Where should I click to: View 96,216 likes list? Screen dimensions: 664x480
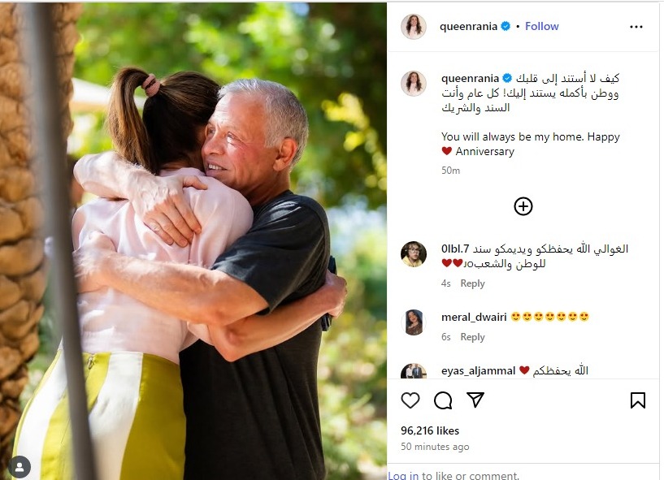pyautogui.click(x=430, y=430)
